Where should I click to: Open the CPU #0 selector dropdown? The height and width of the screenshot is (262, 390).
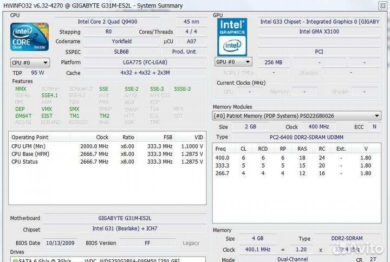coord(30,62)
